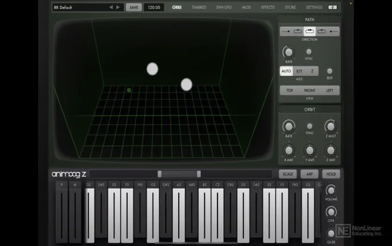392x246 pixels.
Task: Play the E2 key
Action: pyautogui.click(x=114, y=216)
